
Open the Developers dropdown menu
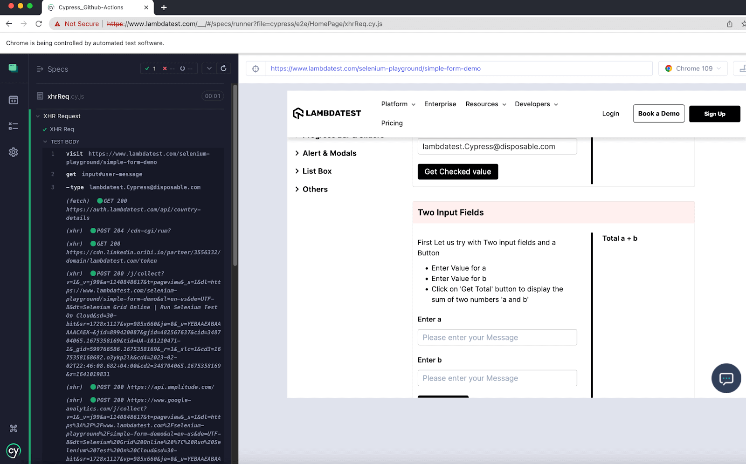tap(536, 104)
